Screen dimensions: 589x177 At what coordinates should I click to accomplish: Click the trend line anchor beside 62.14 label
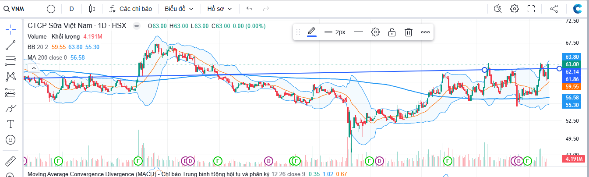[559, 68]
